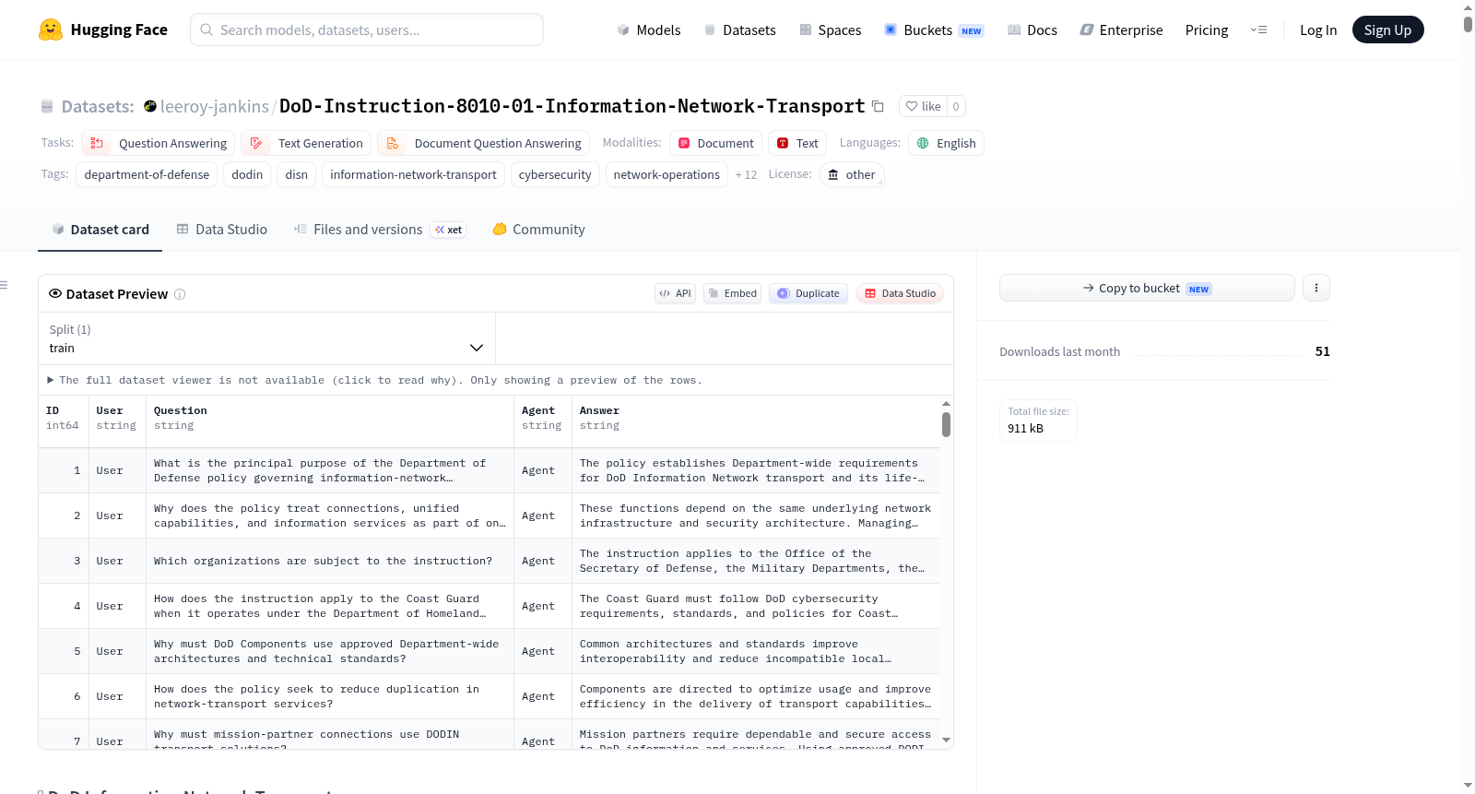Click the dataset title DoD-Instruction-8010-01
Viewport: 1475px width, 794px height.
[x=572, y=106]
